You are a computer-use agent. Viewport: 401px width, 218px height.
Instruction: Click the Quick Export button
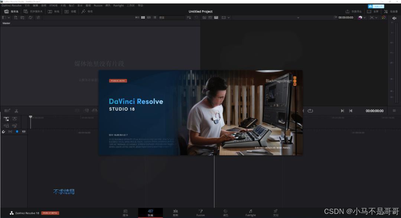point(354,12)
